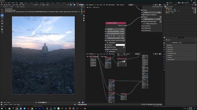Add node to Medium input plus button
197x110 pixels.
tap(160, 17)
